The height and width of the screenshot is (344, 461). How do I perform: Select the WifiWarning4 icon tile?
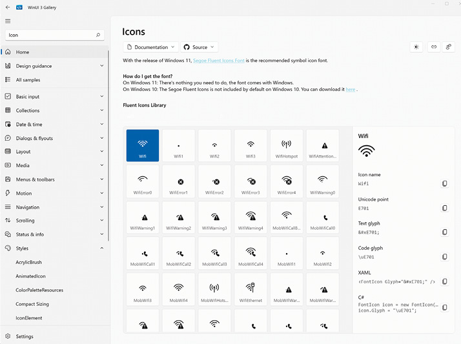(x=251, y=218)
